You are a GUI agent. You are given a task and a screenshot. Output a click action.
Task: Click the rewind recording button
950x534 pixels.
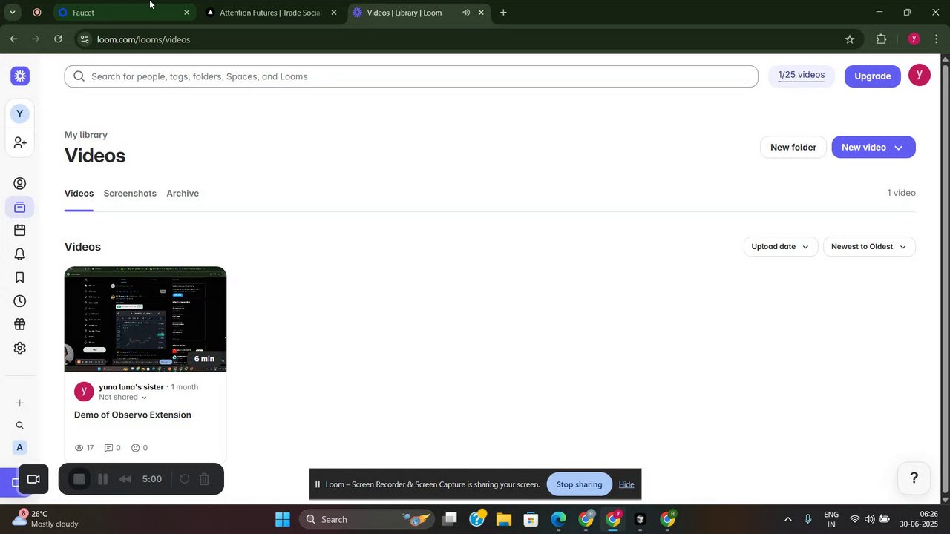point(125,479)
